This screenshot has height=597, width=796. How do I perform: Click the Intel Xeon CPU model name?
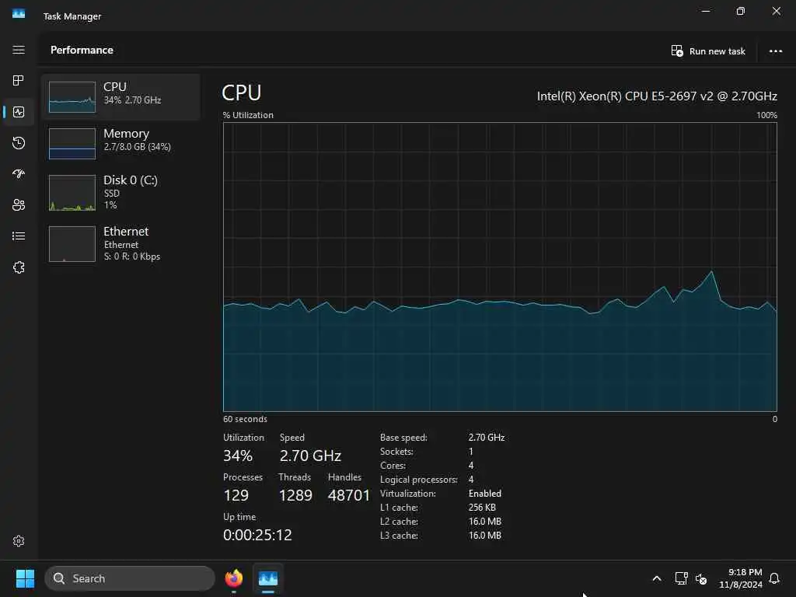click(657, 96)
